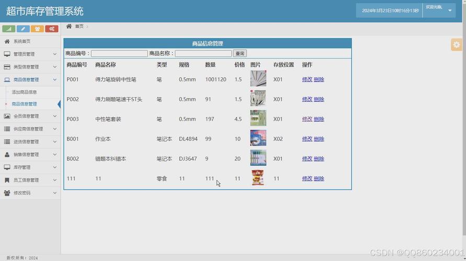
Task: Expand the 类型信息管理 menu chevron
Action: (55, 67)
